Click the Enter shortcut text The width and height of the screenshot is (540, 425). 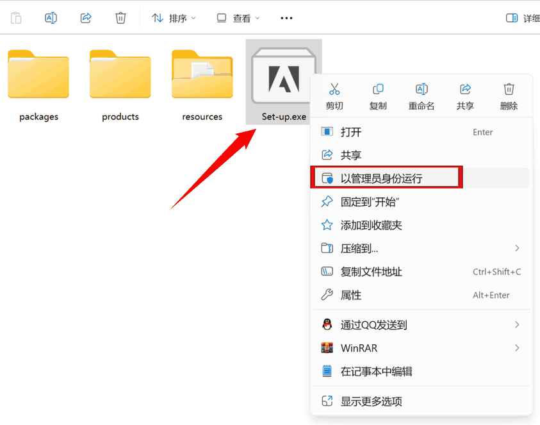[482, 132]
